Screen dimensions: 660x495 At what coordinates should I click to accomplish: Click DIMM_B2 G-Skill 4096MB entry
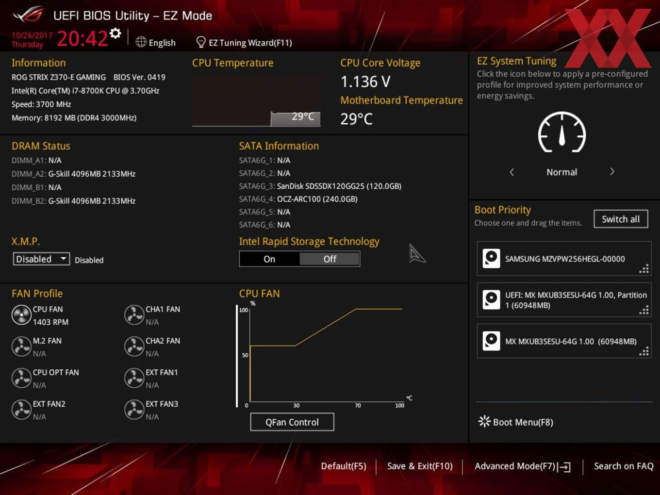(x=74, y=201)
